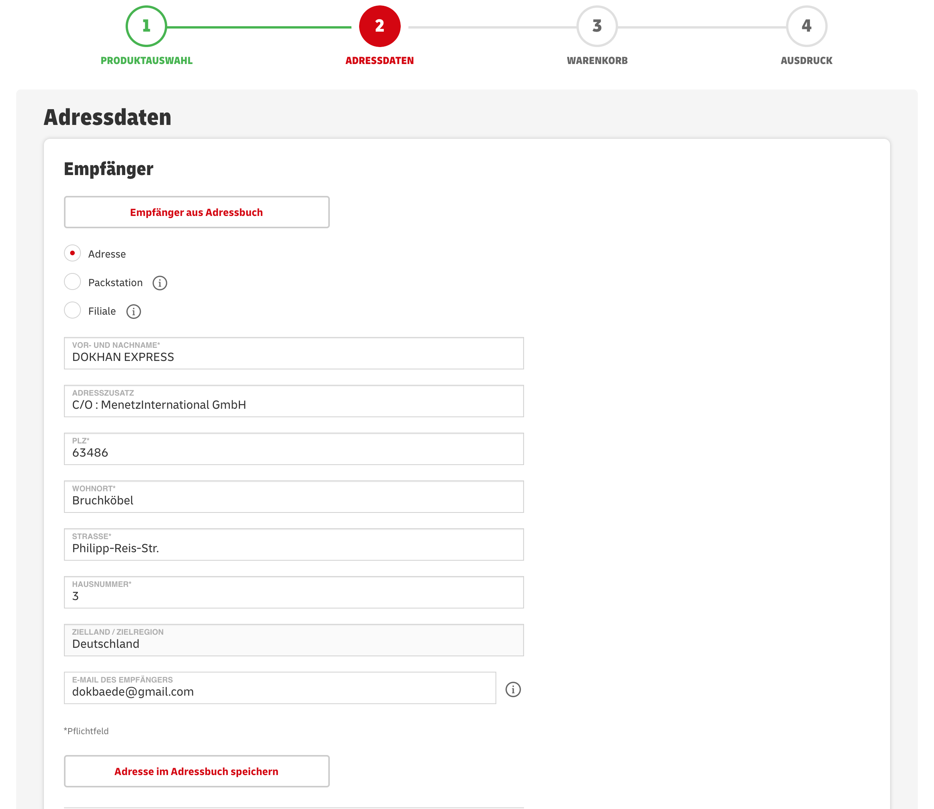Screen dimensions: 934x809
Task: Focus the Adresszusatz input field
Action: 294,401
